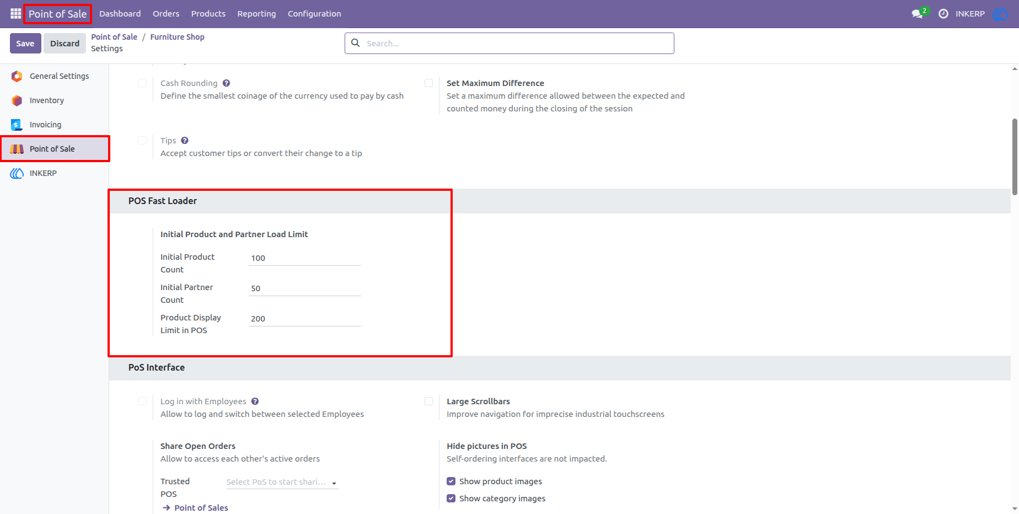Click the Product Display Limit field

305,319
